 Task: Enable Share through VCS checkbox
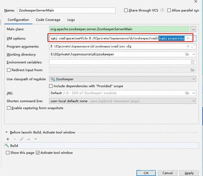click(x=126, y=10)
